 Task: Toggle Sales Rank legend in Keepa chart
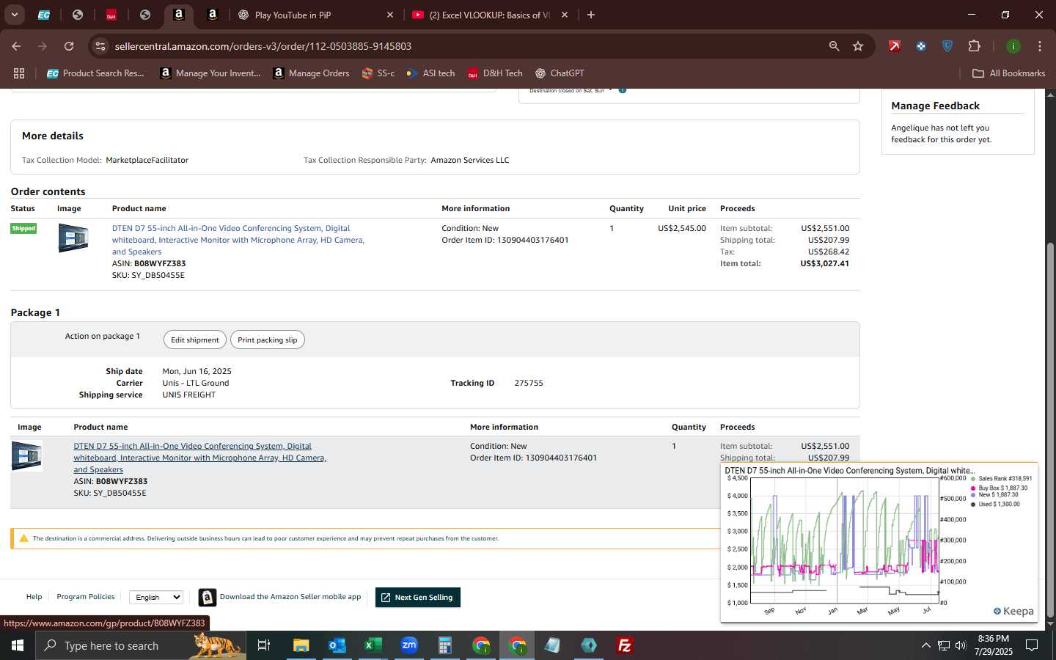tap(1002, 479)
